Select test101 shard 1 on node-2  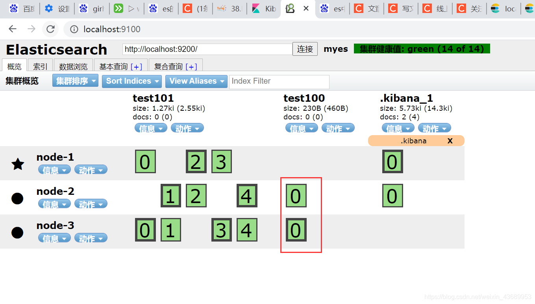point(171,196)
